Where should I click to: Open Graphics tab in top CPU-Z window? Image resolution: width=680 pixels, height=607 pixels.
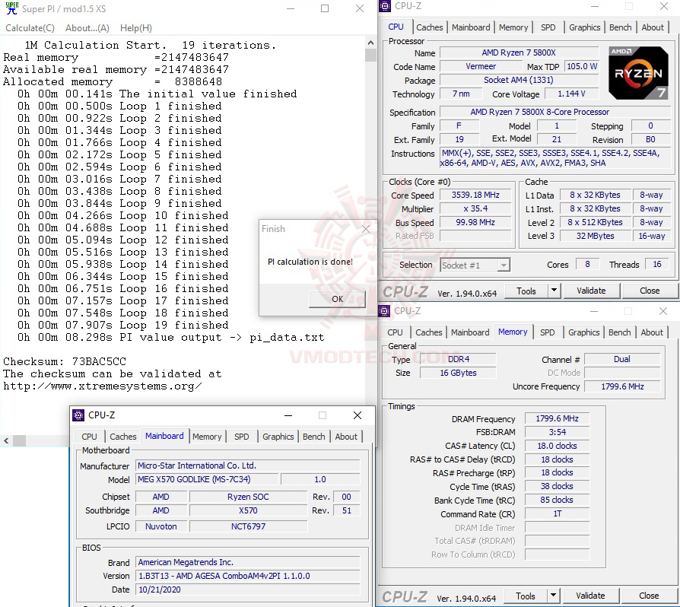coord(584,27)
